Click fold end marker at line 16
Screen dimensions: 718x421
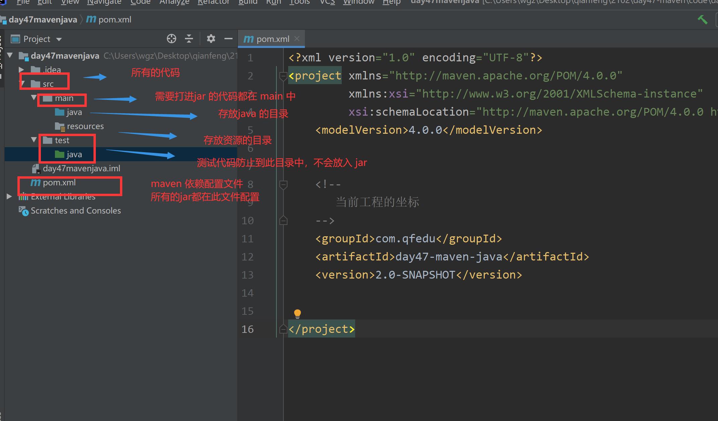(283, 329)
